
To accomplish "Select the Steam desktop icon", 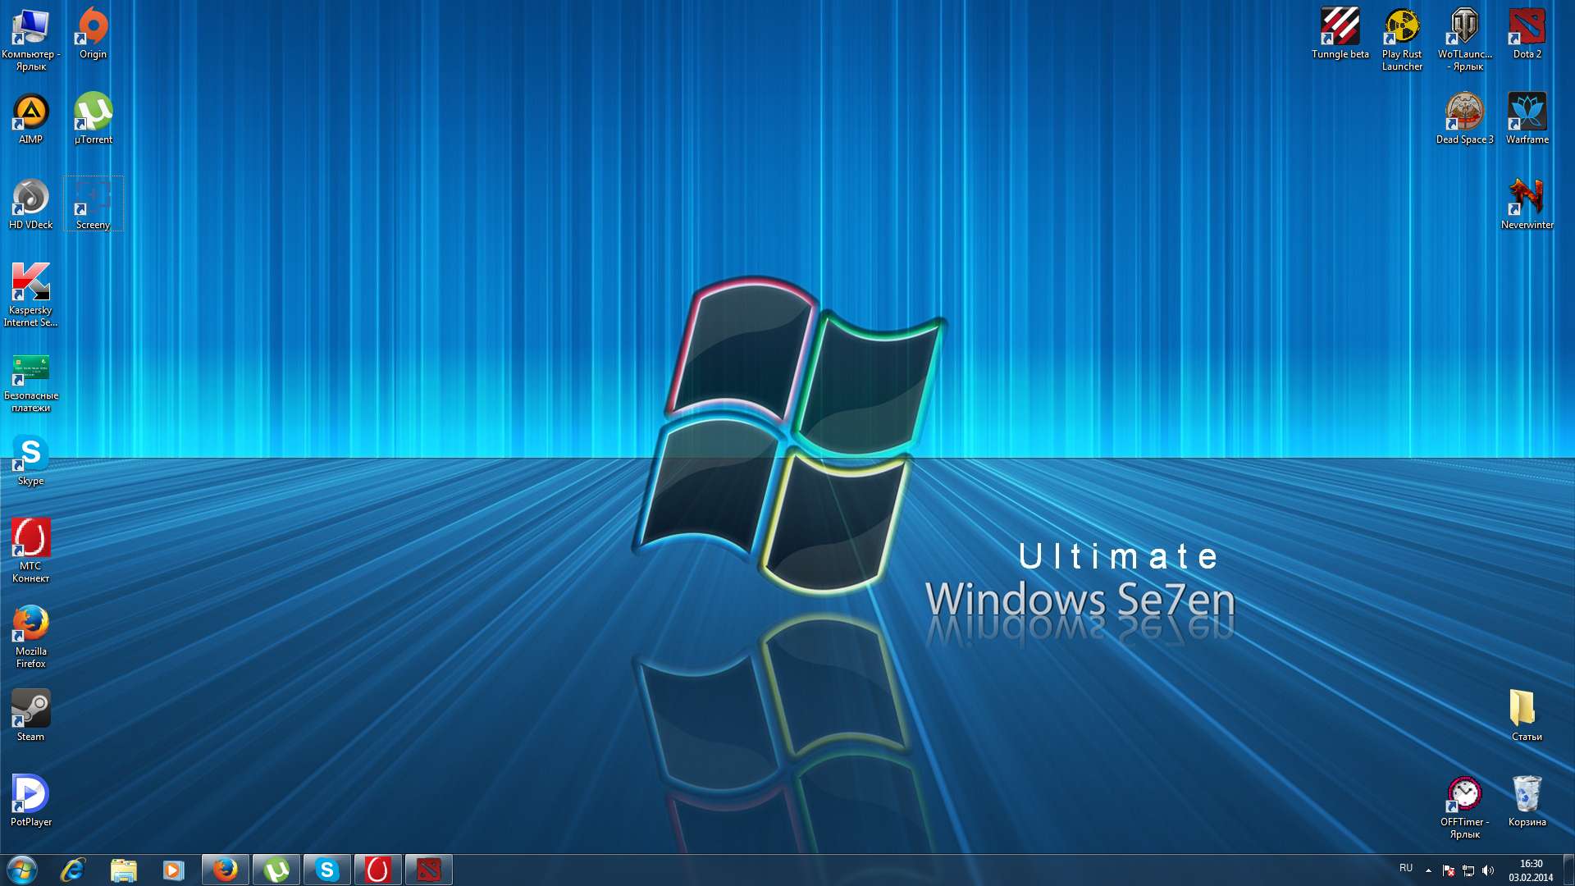I will [30, 715].
